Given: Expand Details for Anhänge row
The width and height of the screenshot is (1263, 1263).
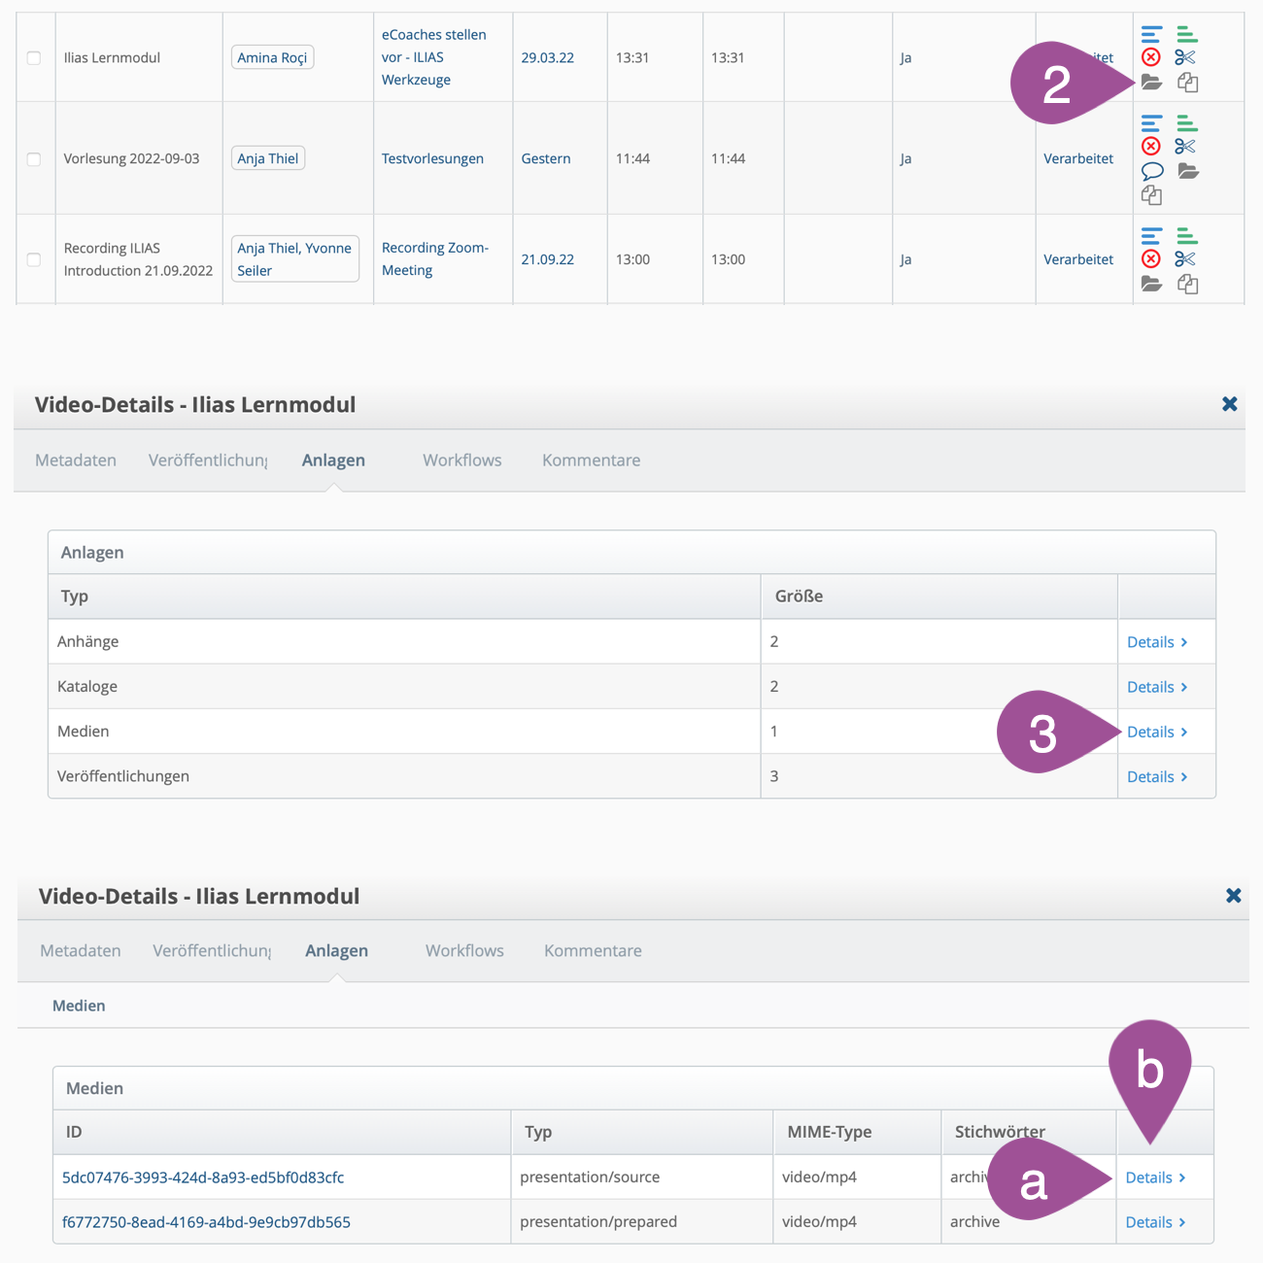Looking at the screenshot, I should (x=1156, y=642).
